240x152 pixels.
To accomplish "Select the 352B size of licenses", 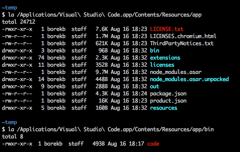I will point(102,65).
